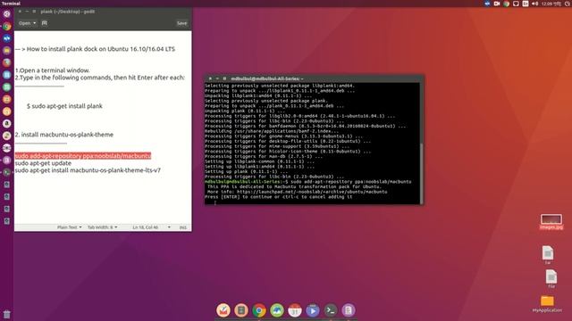
Task: Open the session power menu in top panel
Action: pyautogui.click(x=568, y=4)
